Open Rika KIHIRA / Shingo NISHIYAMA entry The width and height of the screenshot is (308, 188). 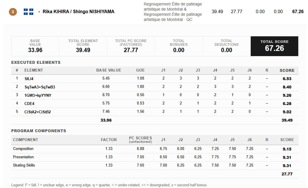(79, 11)
